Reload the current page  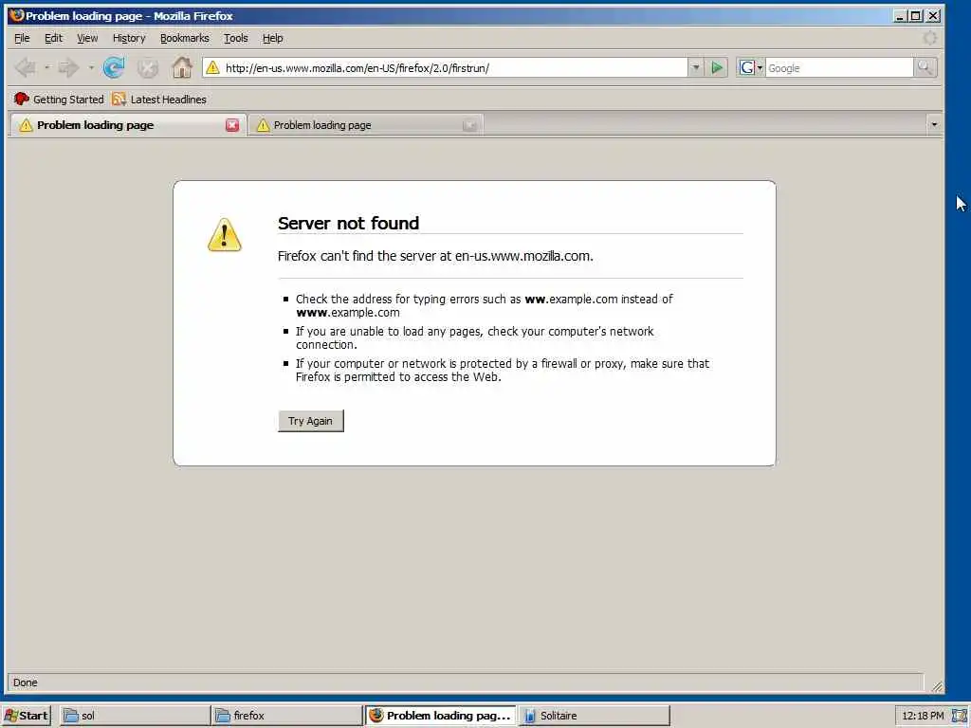(x=114, y=67)
